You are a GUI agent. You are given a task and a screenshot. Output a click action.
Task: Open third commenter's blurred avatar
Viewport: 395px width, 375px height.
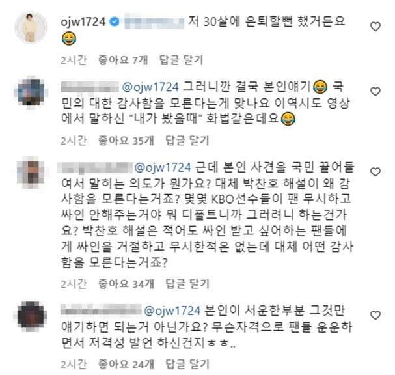[x=31, y=173]
